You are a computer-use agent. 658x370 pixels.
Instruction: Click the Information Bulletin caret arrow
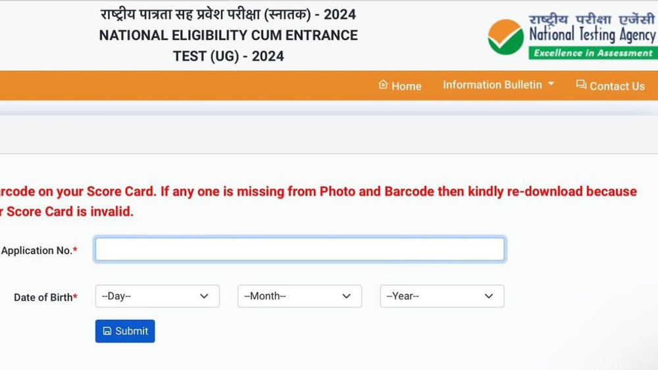551,84
